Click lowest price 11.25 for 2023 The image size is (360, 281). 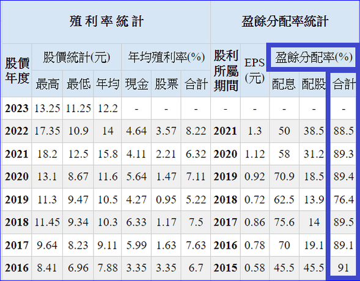(x=78, y=108)
